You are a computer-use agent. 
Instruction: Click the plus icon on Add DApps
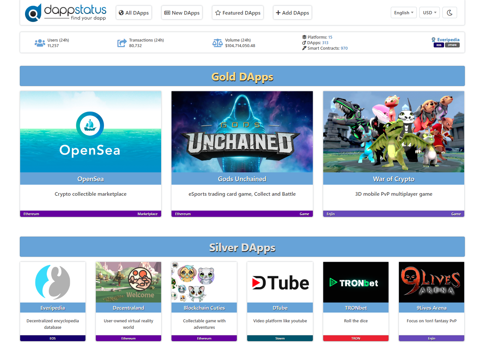point(278,12)
